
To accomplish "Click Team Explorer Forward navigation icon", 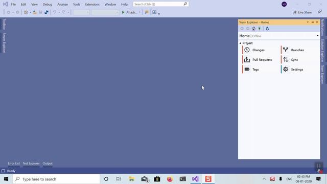I will pyautogui.click(x=248, y=29).
